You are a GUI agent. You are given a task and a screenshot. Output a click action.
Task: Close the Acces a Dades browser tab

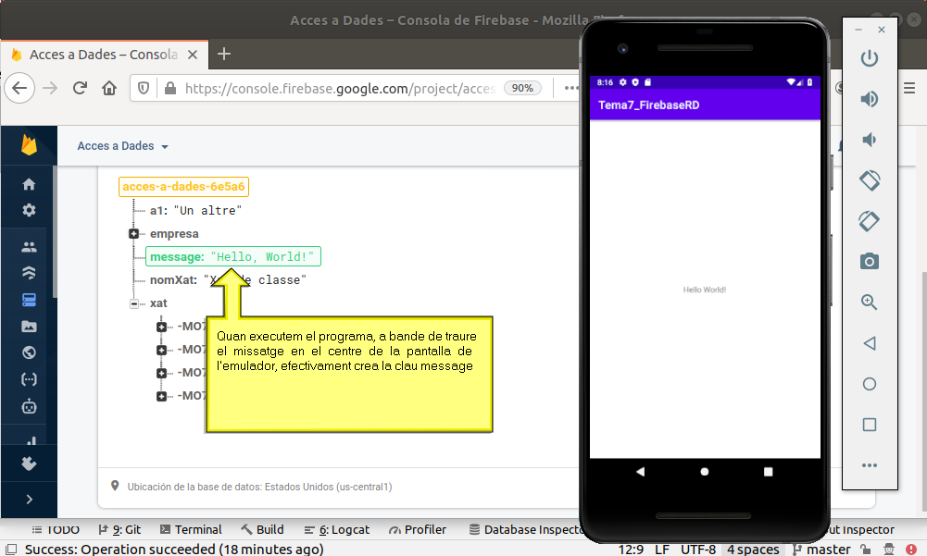[x=192, y=55]
